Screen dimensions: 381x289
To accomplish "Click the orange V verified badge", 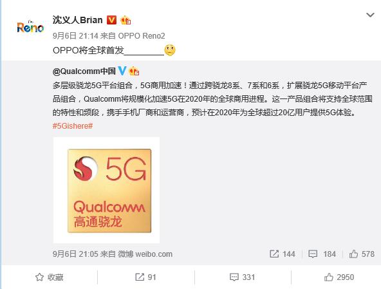I will pyautogui.click(x=111, y=20).
